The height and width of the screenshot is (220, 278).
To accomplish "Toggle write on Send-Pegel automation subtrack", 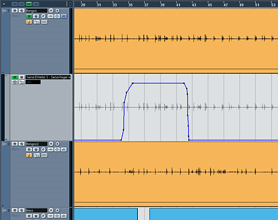I will (x=21, y=77).
